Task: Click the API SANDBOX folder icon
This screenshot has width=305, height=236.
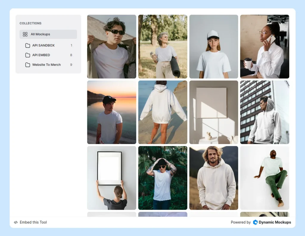Action: point(28,45)
